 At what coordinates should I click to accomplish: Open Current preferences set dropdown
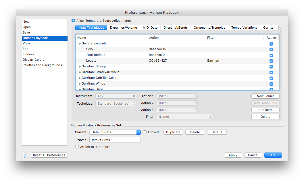(115, 132)
